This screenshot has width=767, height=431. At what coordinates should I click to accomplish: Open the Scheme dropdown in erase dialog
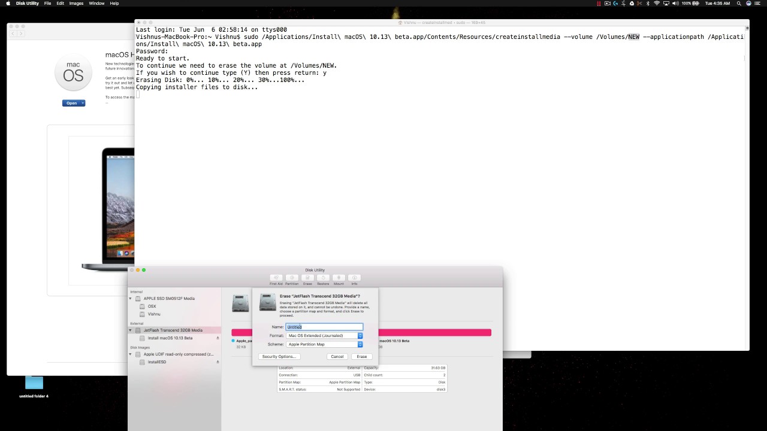[324, 344]
